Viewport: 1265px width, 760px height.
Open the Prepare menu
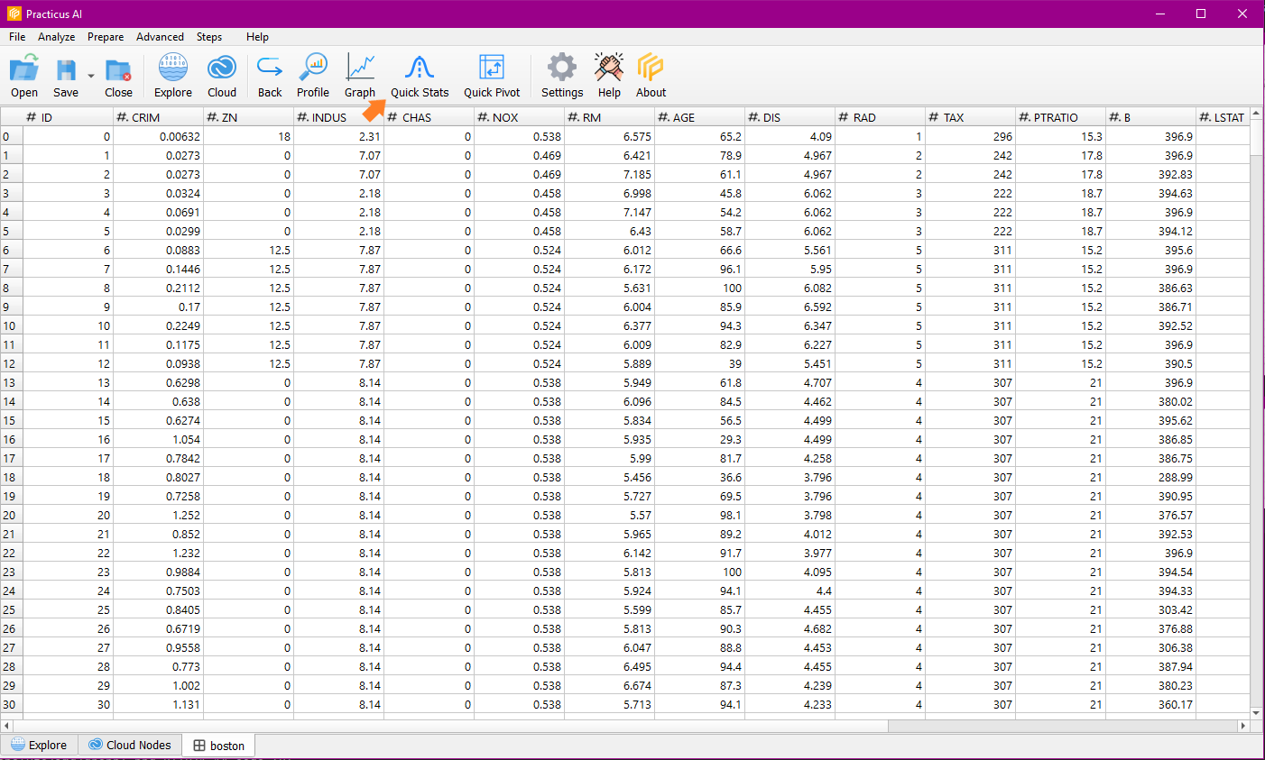click(106, 37)
